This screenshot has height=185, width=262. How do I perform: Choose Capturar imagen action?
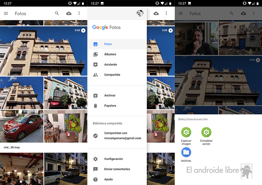point(186,136)
